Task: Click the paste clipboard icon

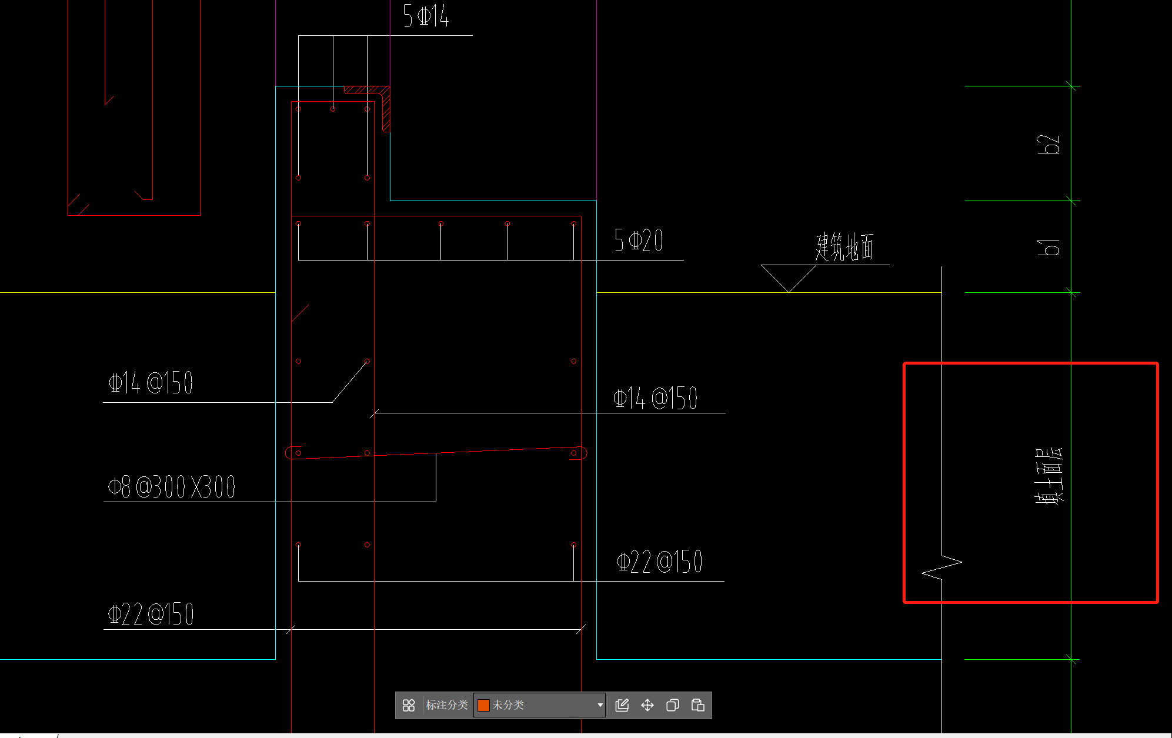Action: (698, 705)
